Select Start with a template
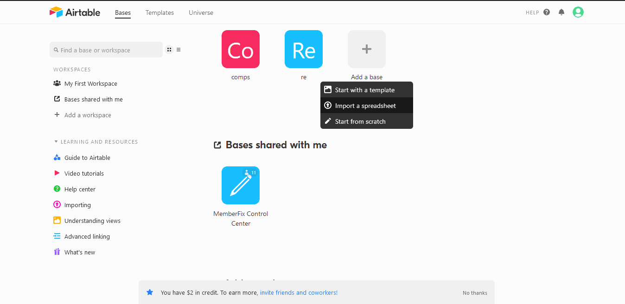 364,90
